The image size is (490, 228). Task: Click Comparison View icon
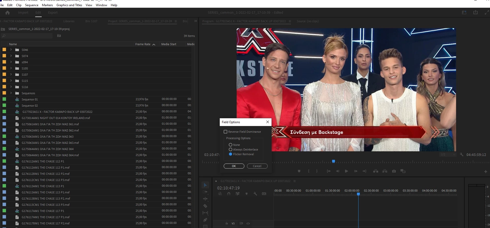click(403, 171)
